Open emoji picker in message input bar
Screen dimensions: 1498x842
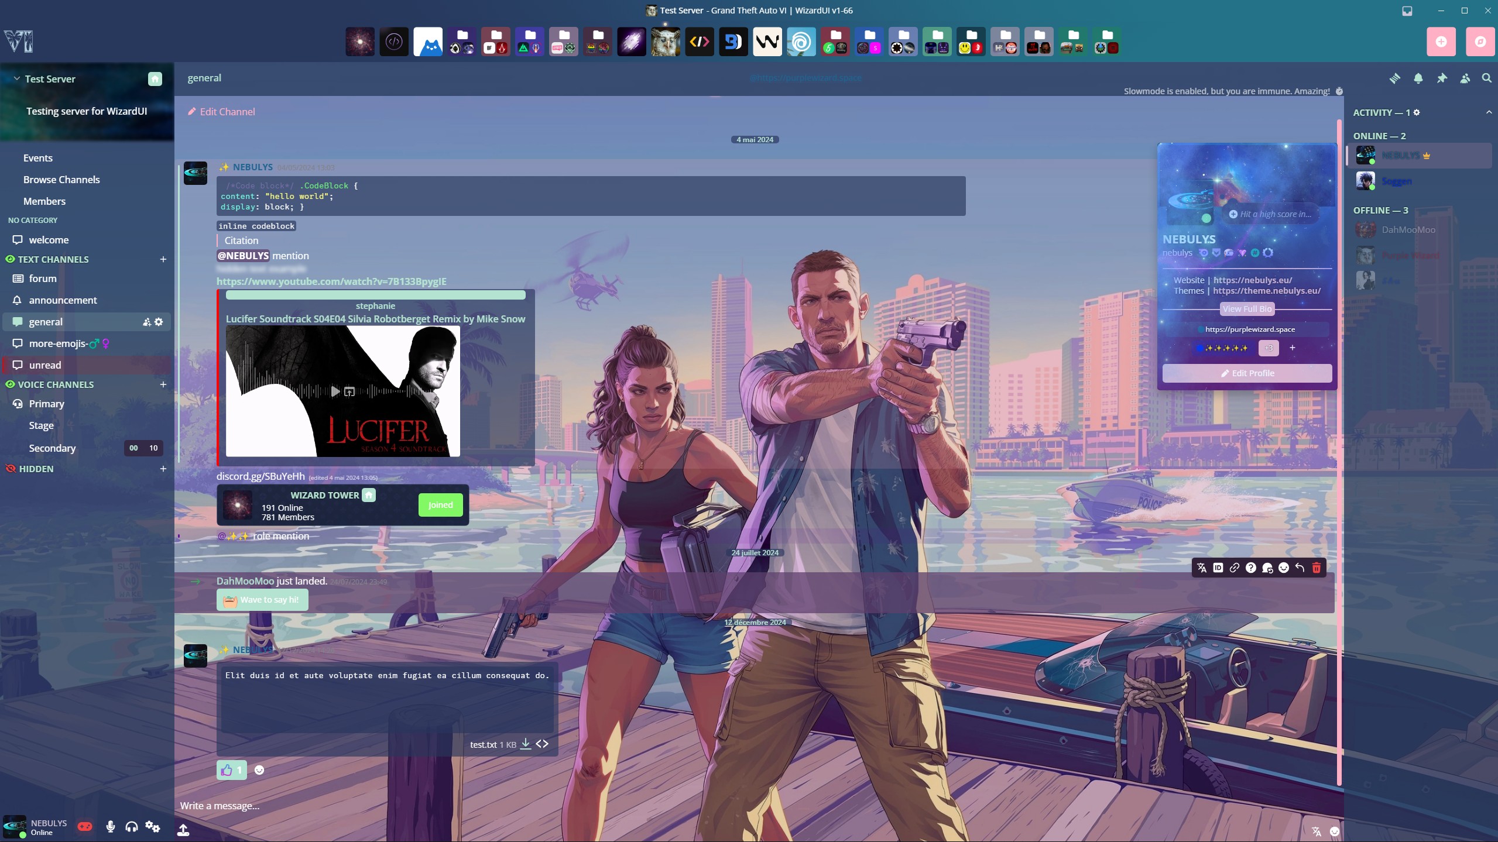pos(1335,831)
